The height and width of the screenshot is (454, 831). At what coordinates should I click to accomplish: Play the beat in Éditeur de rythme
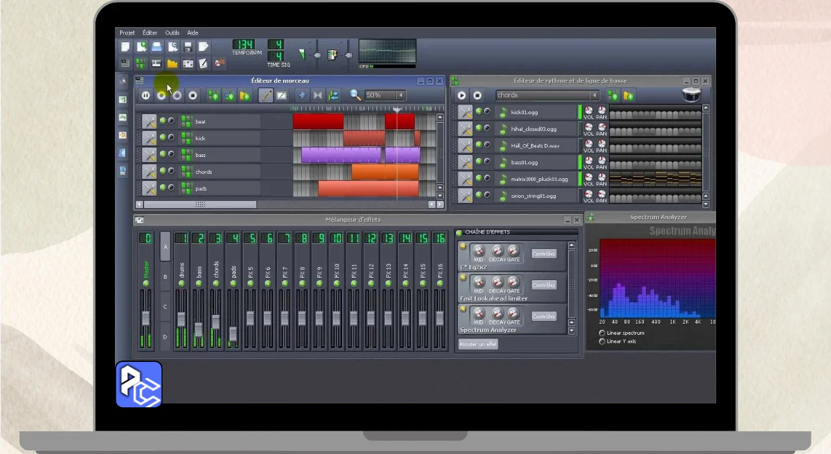pos(462,95)
